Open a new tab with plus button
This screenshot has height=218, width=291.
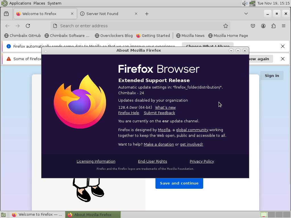pos(147,14)
